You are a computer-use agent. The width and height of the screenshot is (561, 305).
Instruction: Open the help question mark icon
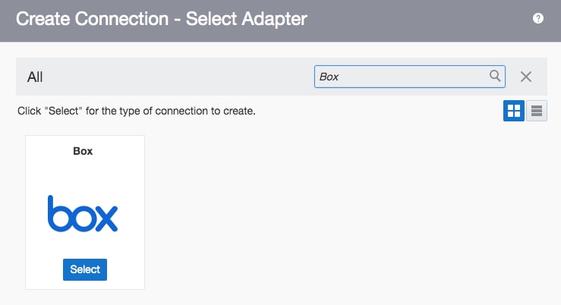point(538,18)
